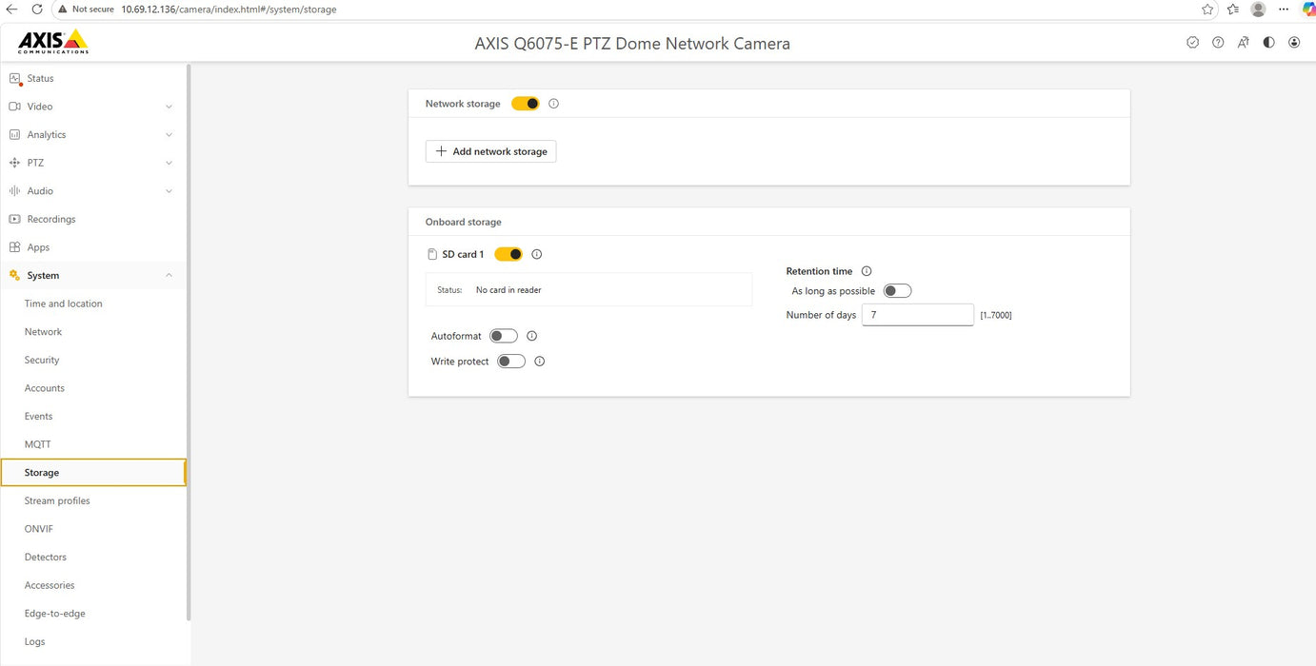1316x666 pixels.
Task: Click the browser back arrow
Action: pos(11,9)
